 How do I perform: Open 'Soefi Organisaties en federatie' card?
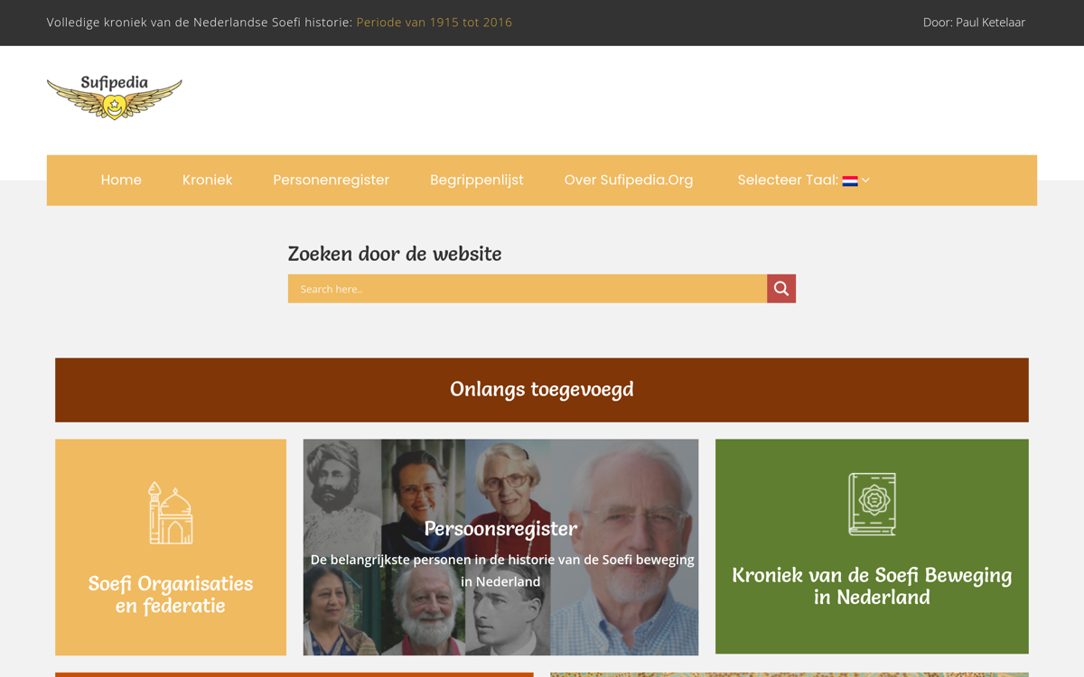pyautogui.click(x=171, y=547)
